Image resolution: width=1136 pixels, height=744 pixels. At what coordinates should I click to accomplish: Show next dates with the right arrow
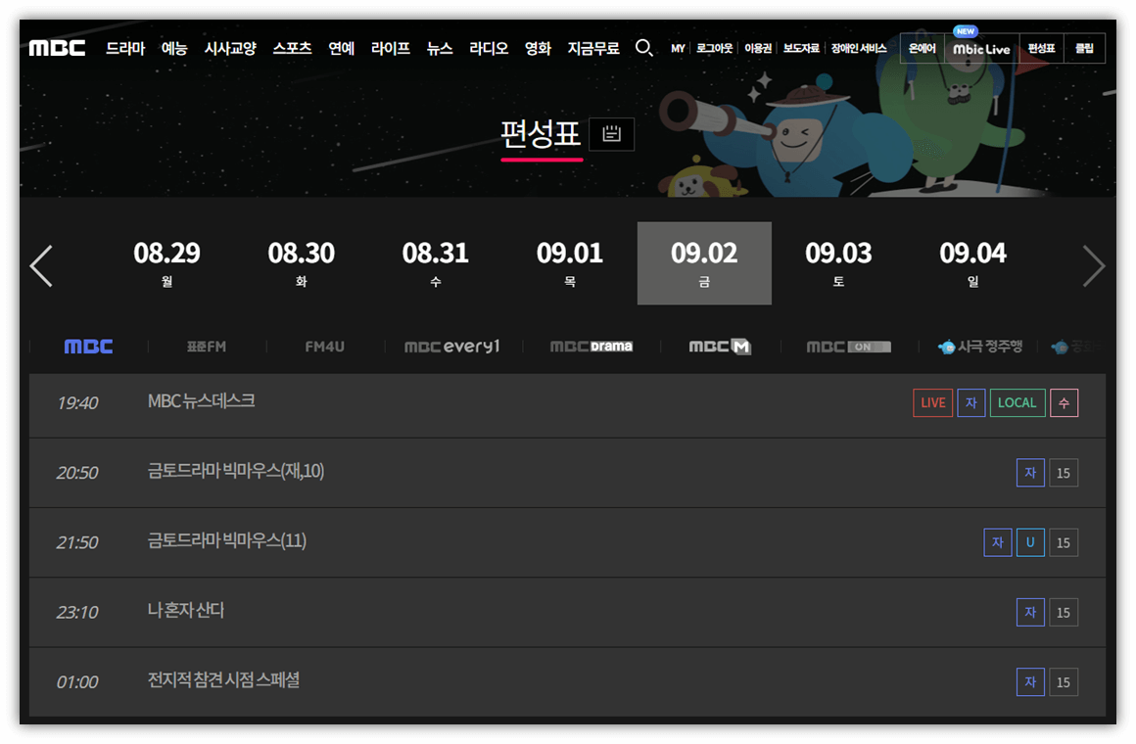[1094, 265]
